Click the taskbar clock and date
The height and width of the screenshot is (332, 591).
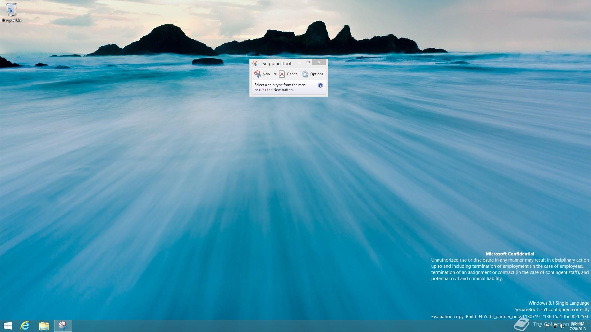click(x=577, y=326)
